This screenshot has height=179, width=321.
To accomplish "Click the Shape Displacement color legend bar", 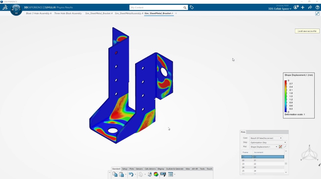I will click(286, 96).
